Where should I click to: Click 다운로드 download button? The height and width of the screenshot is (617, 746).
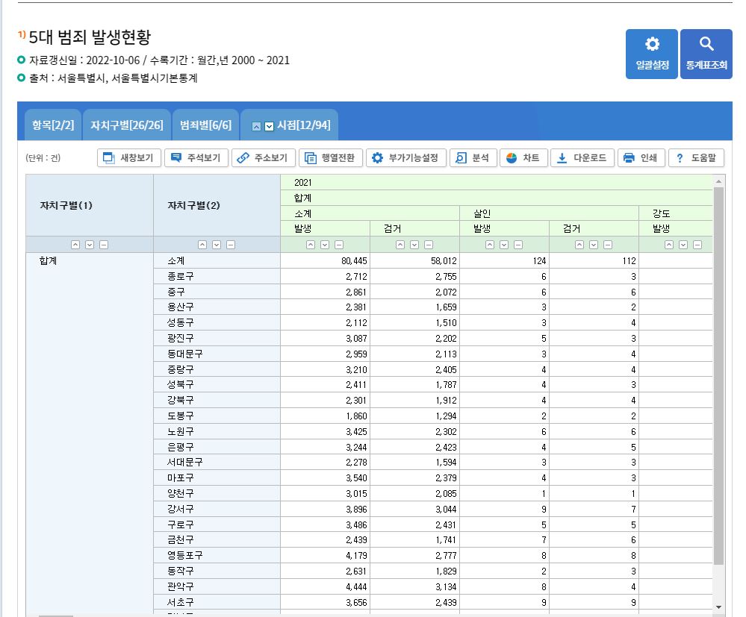point(582,158)
